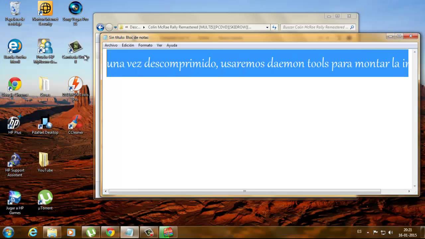The height and width of the screenshot is (239, 425).
Task: Open Windows Explorer taskbar button
Action: tap(52, 232)
